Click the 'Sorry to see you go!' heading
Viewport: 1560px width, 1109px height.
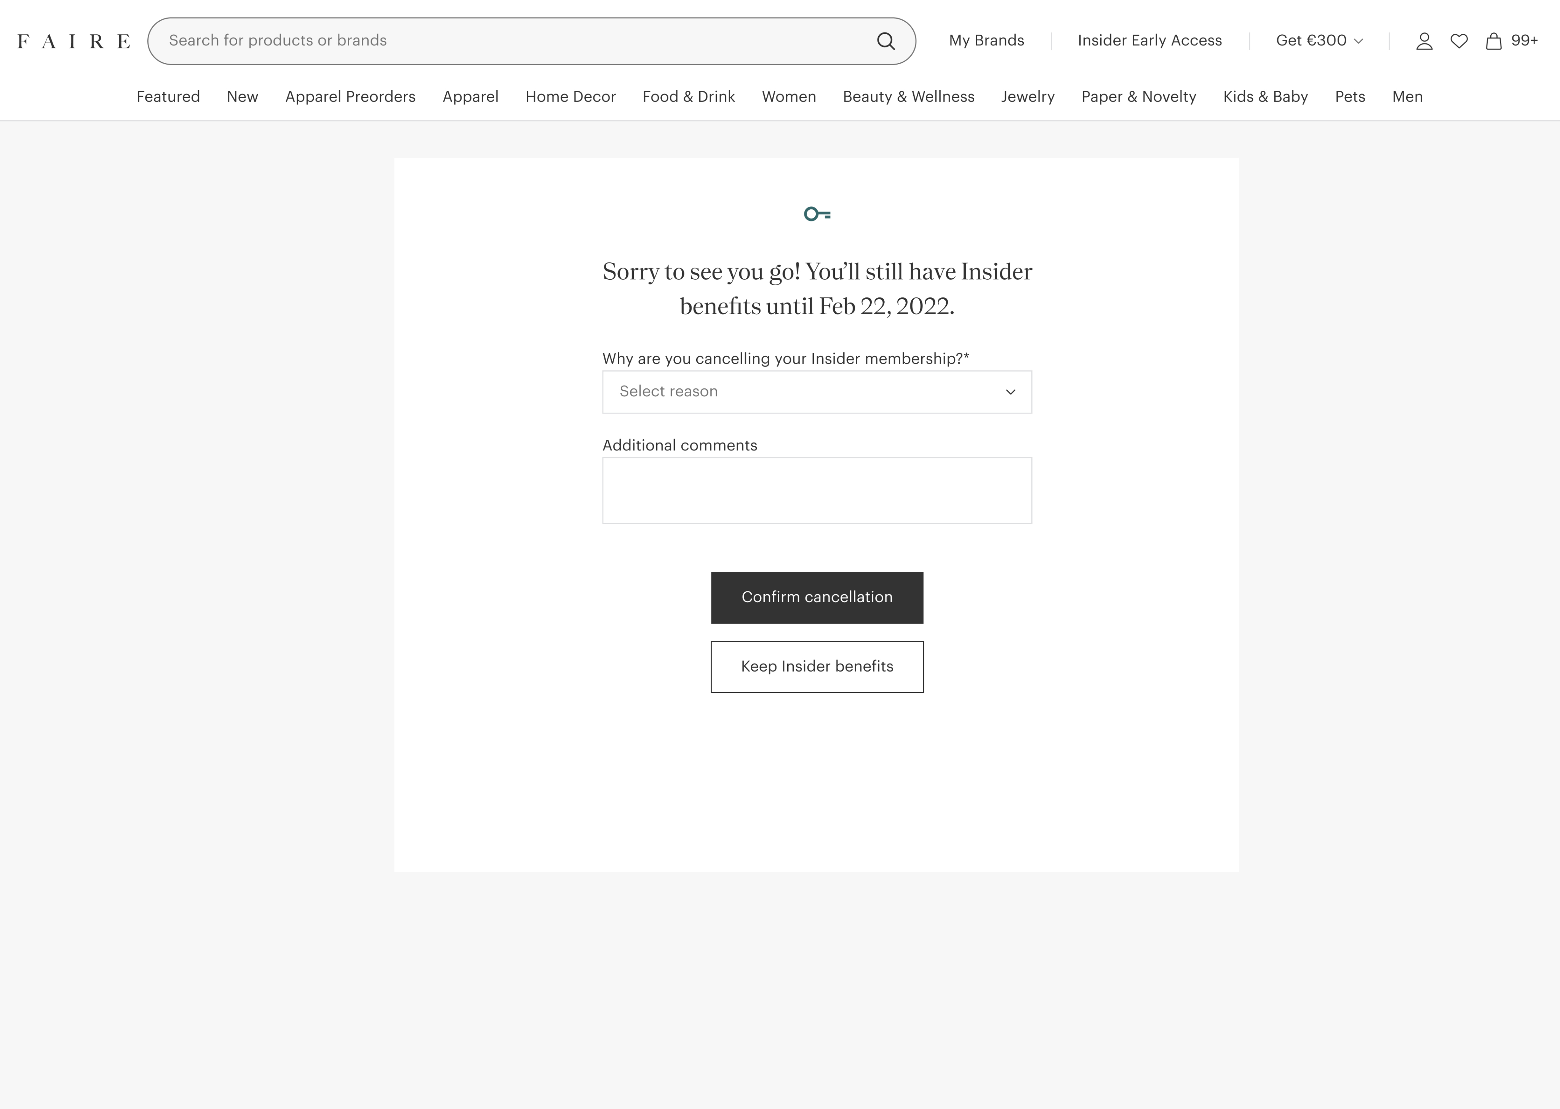pyautogui.click(x=817, y=289)
